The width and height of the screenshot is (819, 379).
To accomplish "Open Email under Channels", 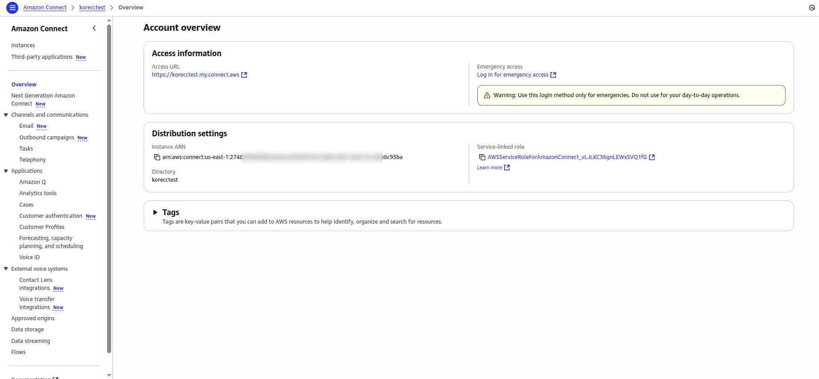I will pos(26,126).
